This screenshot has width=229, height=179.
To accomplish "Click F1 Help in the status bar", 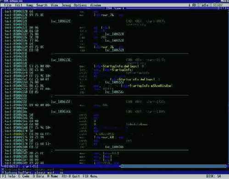I will coord(8,176).
